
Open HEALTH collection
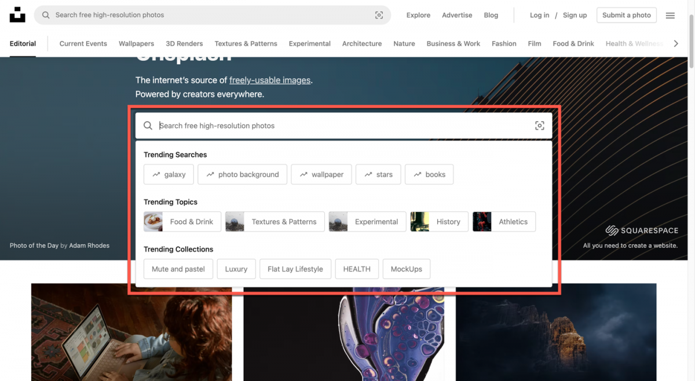[x=357, y=269]
